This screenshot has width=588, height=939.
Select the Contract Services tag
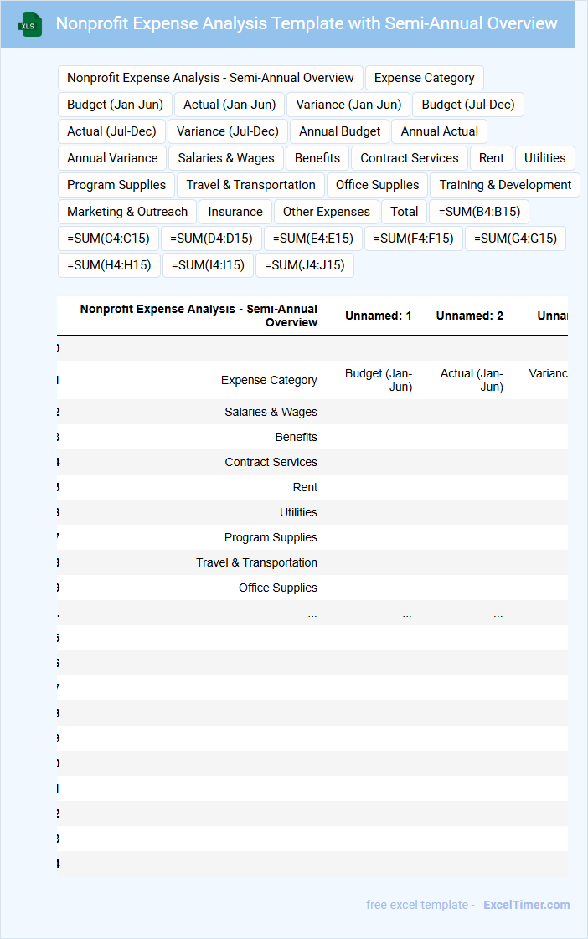pos(410,158)
